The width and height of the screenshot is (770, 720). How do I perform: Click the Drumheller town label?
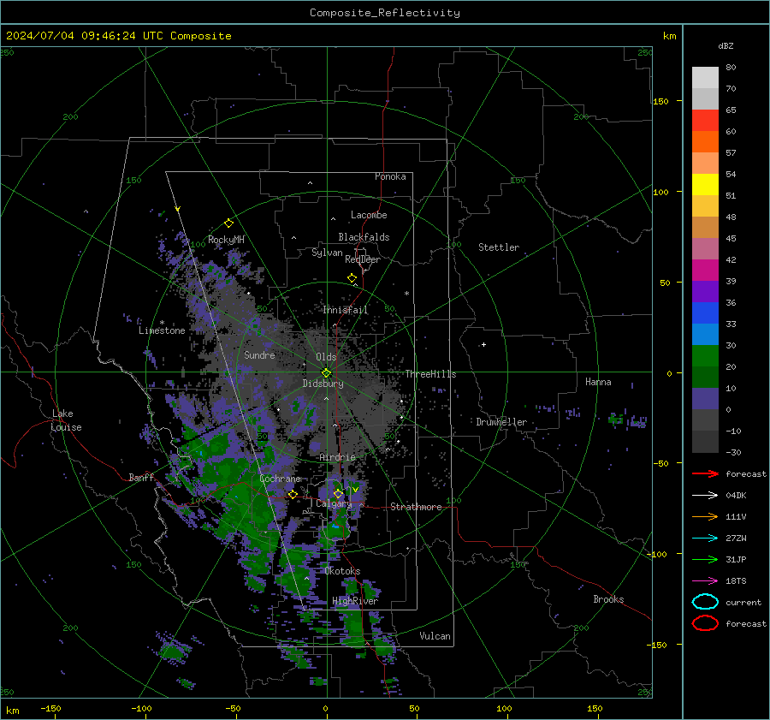pyautogui.click(x=501, y=422)
